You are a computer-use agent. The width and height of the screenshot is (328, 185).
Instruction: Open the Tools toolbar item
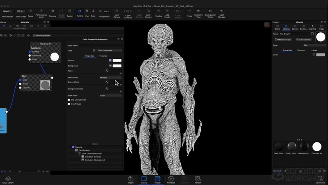tap(190, 13)
